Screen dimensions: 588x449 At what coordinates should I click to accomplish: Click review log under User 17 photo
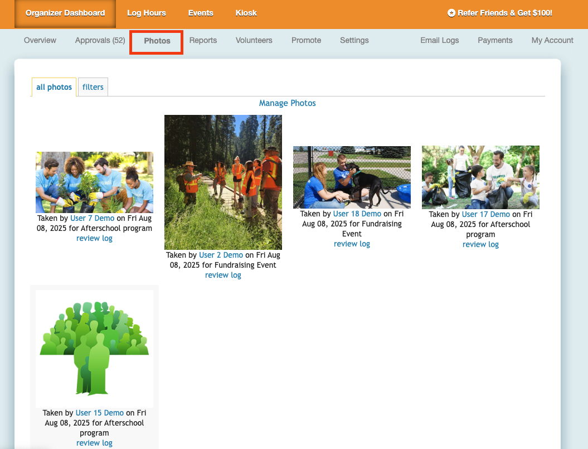tap(480, 245)
